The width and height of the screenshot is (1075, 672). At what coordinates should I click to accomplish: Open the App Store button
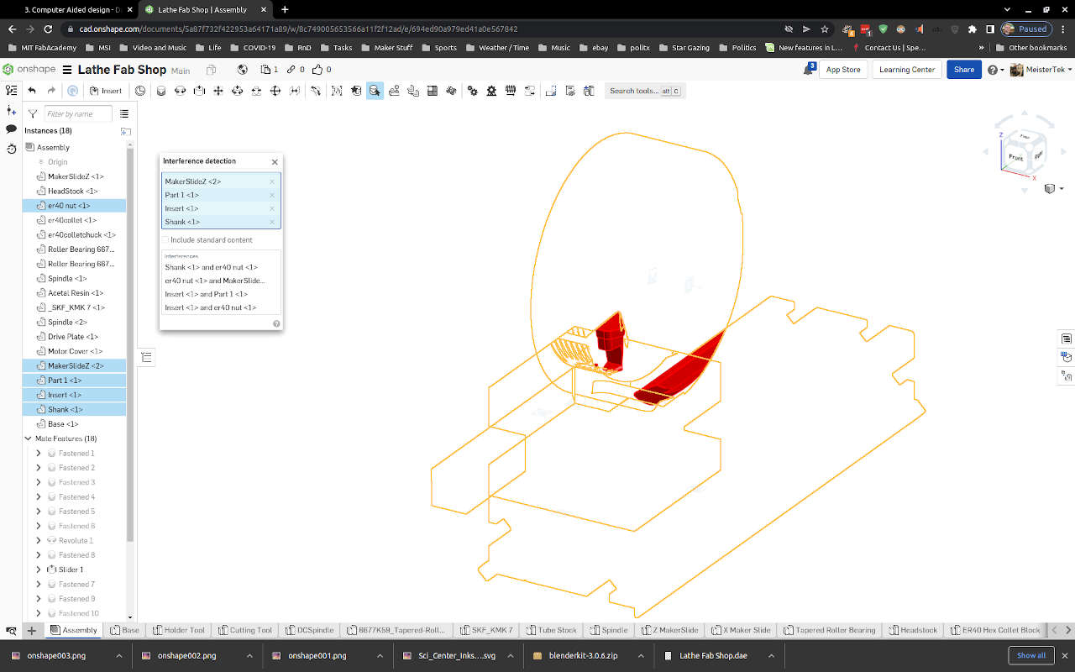click(x=843, y=70)
